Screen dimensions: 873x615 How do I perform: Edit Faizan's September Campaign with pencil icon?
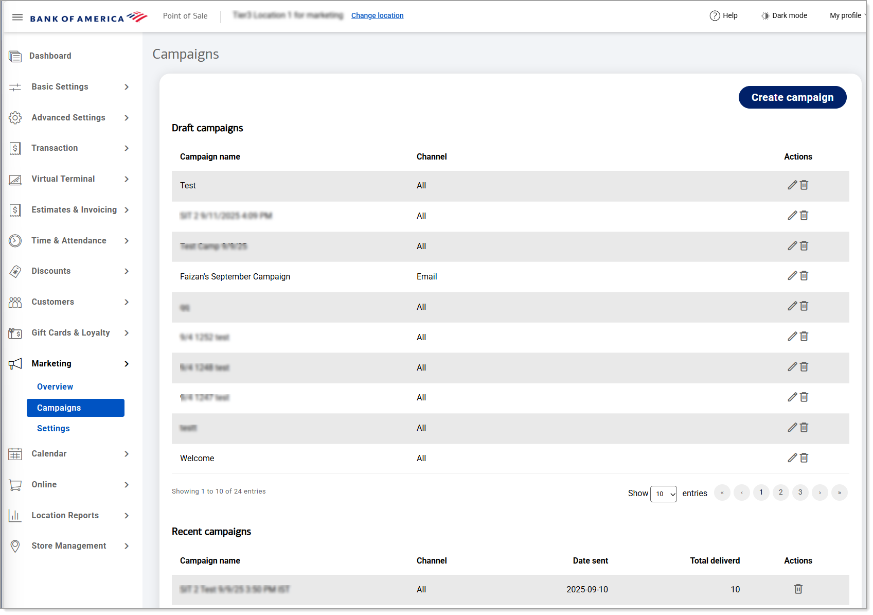coord(792,276)
